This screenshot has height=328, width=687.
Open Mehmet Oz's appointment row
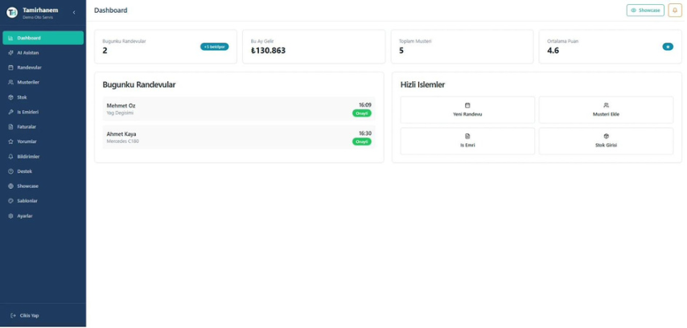pyautogui.click(x=238, y=109)
